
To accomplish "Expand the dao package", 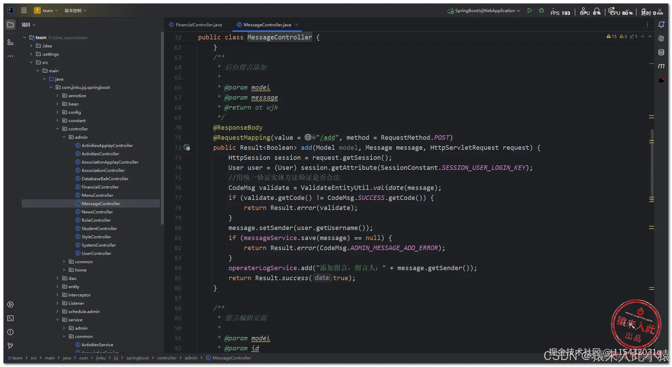I will [x=57, y=278].
